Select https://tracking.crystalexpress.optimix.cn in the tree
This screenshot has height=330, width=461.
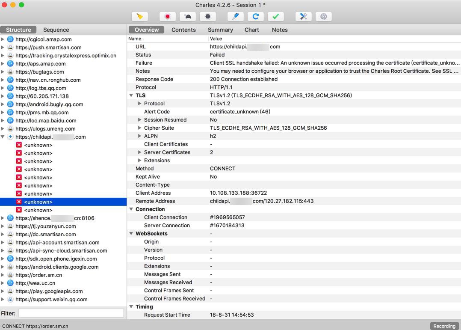tap(66, 56)
